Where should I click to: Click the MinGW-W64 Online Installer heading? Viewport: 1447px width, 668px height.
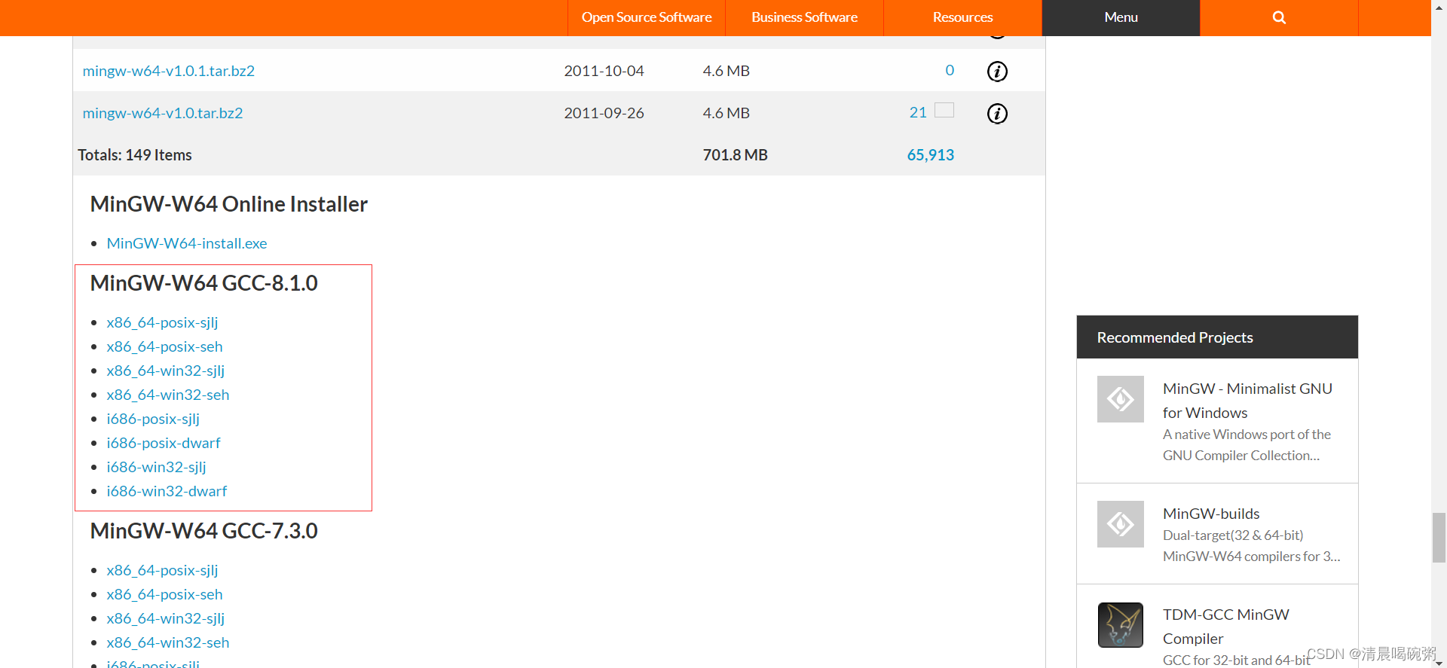point(228,204)
